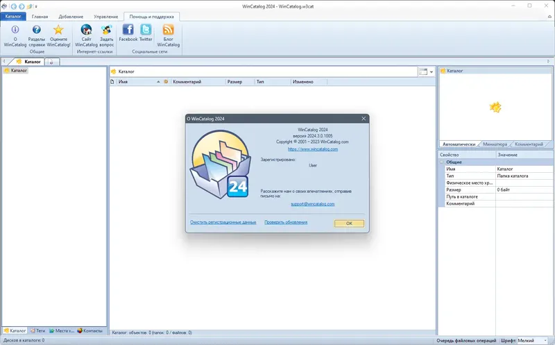Collapse the Общие properties group
The width and height of the screenshot is (555, 345).
pyautogui.click(x=441, y=162)
